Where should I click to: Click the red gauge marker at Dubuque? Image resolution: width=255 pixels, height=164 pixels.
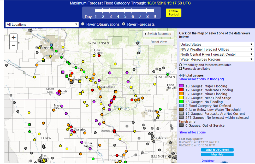coord(114,131)
